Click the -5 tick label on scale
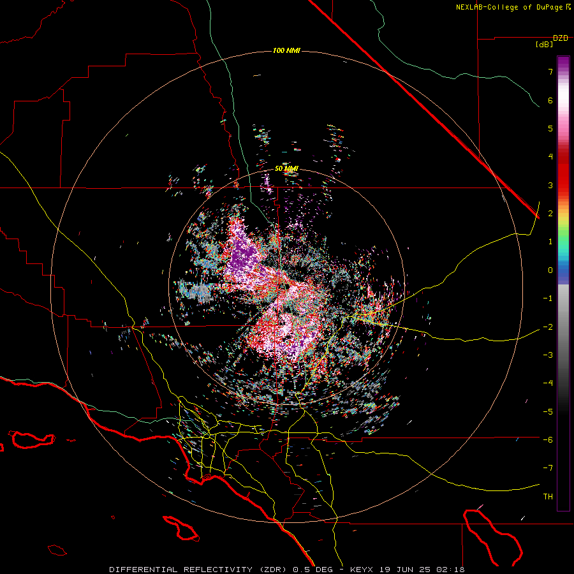574x574 pixels. [548, 412]
